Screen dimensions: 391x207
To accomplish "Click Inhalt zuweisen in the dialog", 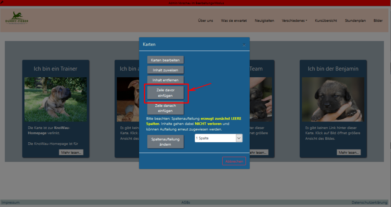I will pyautogui.click(x=165, y=70).
